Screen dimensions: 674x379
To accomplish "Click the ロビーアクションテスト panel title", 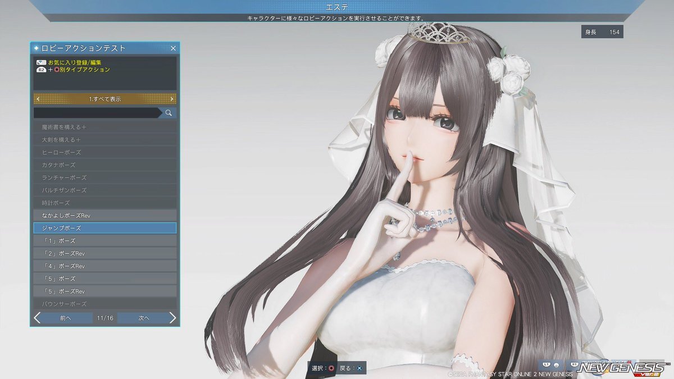I will pyautogui.click(x=84, y=48).
